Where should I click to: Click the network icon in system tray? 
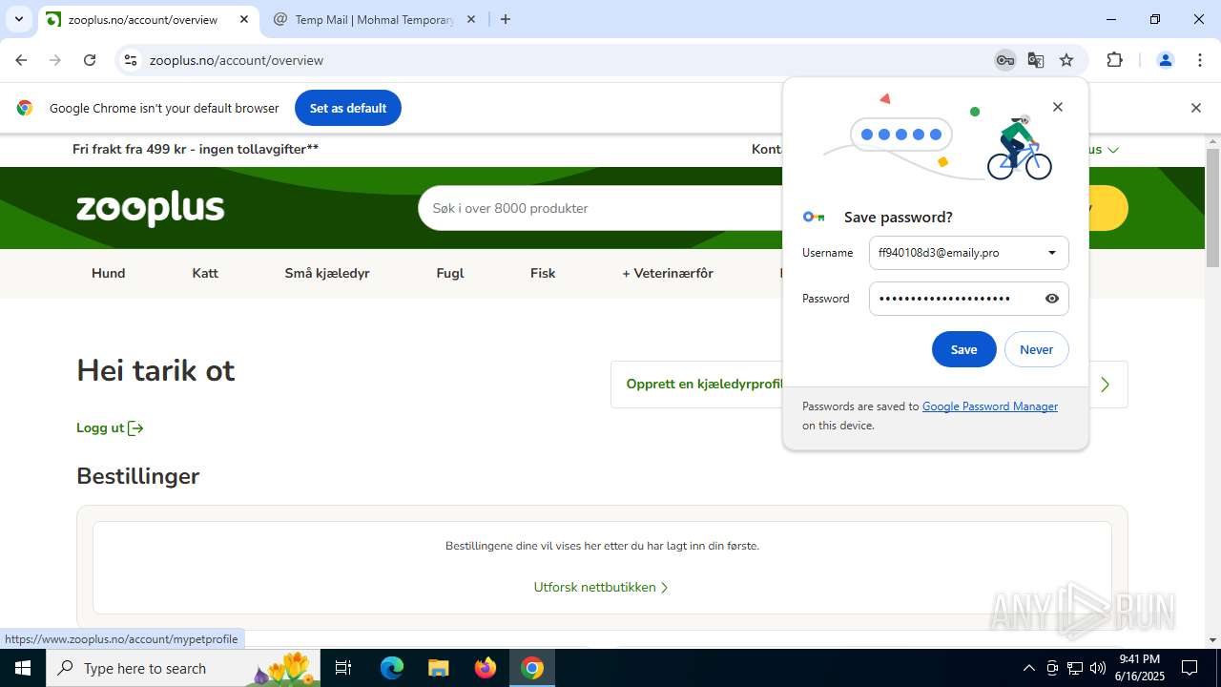[1075, 668]
